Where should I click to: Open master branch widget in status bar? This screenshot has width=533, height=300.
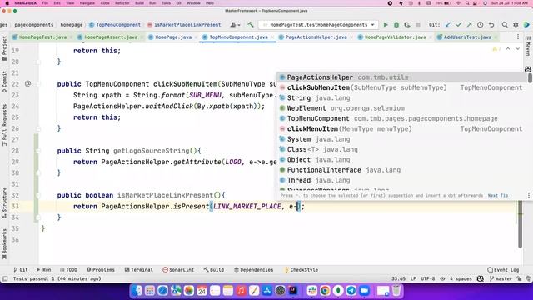[x=501, y=278]
